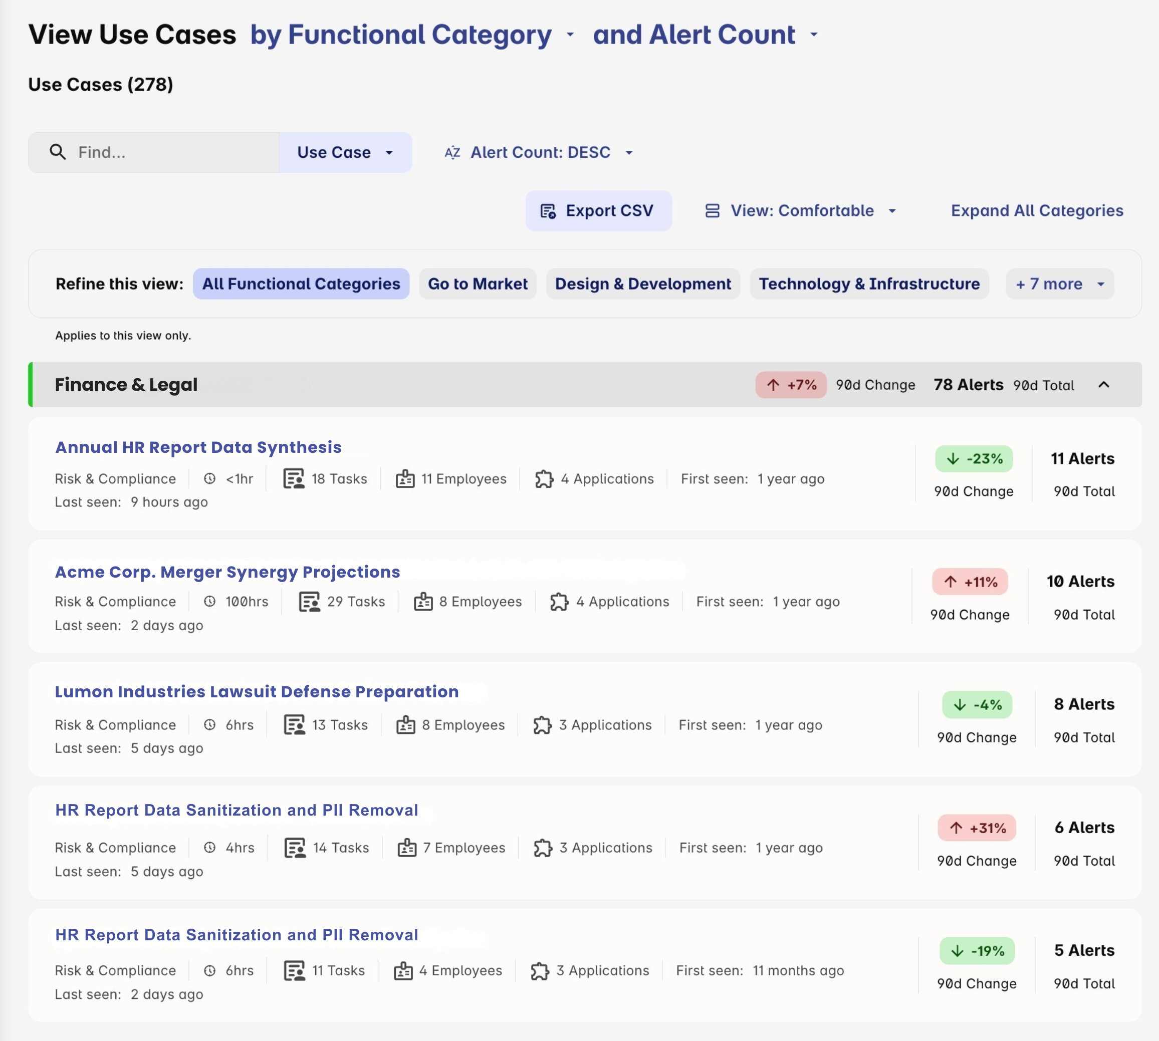This screenshot has width=1159, height=1041.
Task: Click the Export CSV file icon
Action: click(x=548, y=211)
